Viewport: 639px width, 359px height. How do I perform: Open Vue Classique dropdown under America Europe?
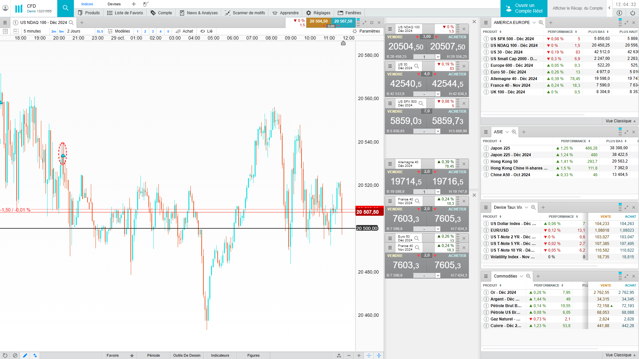point(620,121)
